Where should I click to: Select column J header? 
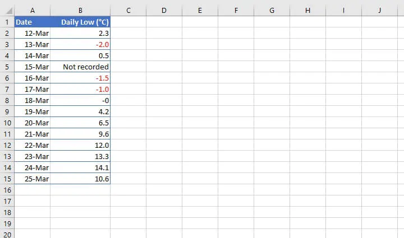[x=379, y=10]
